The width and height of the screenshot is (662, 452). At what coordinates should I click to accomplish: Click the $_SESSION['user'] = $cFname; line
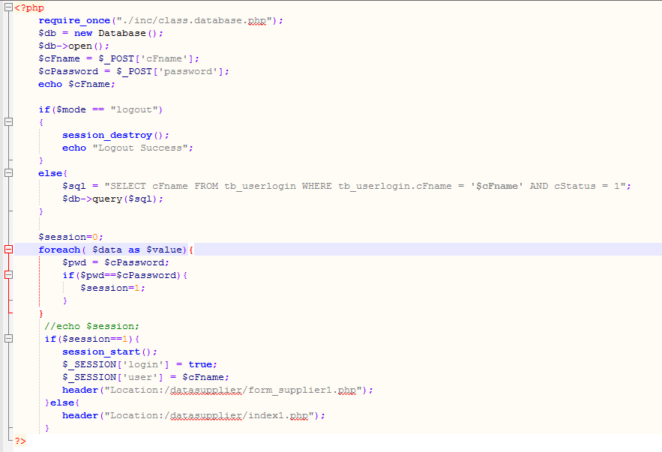click(145, 377)
